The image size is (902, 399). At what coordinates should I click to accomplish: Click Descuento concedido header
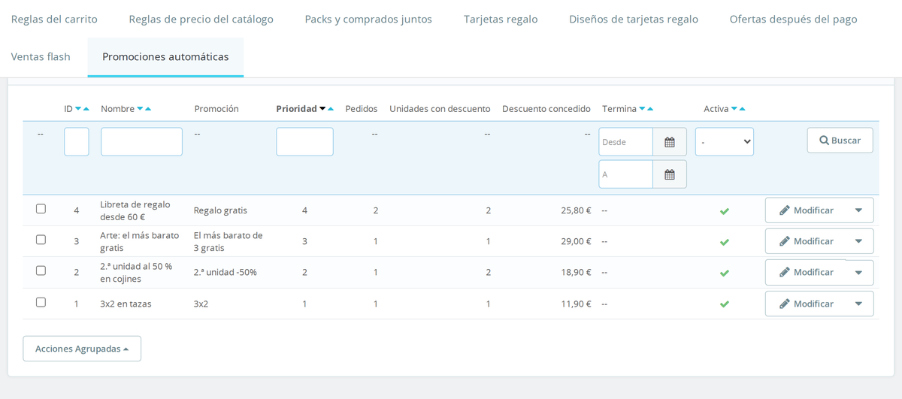click(x=546, y=109)
